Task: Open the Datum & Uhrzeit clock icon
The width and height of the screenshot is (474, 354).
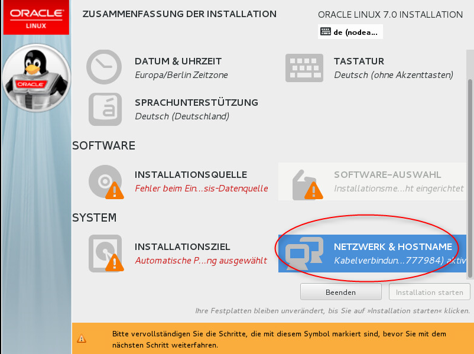Action: click(104, 67)
